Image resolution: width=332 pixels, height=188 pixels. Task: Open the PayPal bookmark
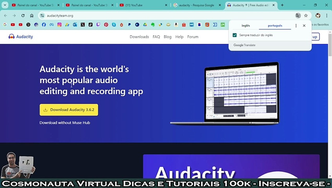[x=129, y=25]
